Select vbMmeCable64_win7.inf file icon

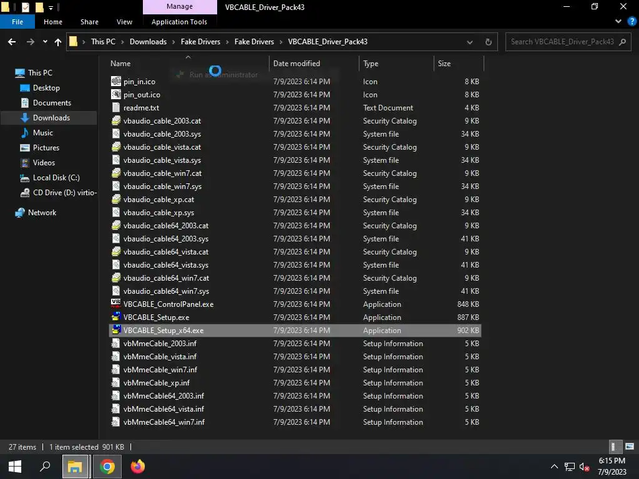(x=116, y=422)
